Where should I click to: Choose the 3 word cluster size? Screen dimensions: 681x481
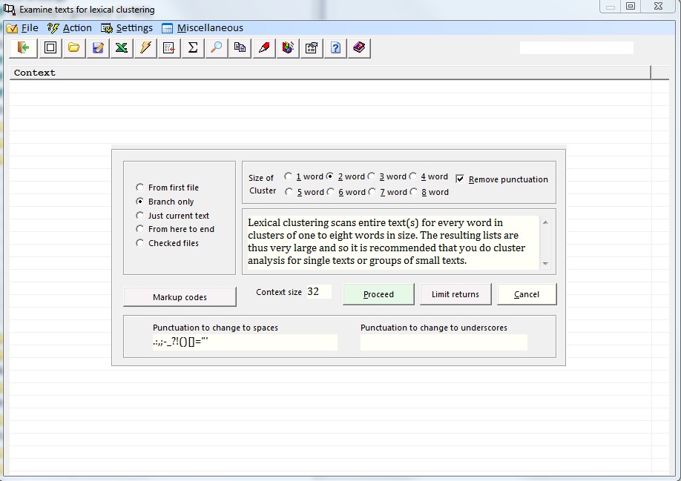[x=372, y=176]
